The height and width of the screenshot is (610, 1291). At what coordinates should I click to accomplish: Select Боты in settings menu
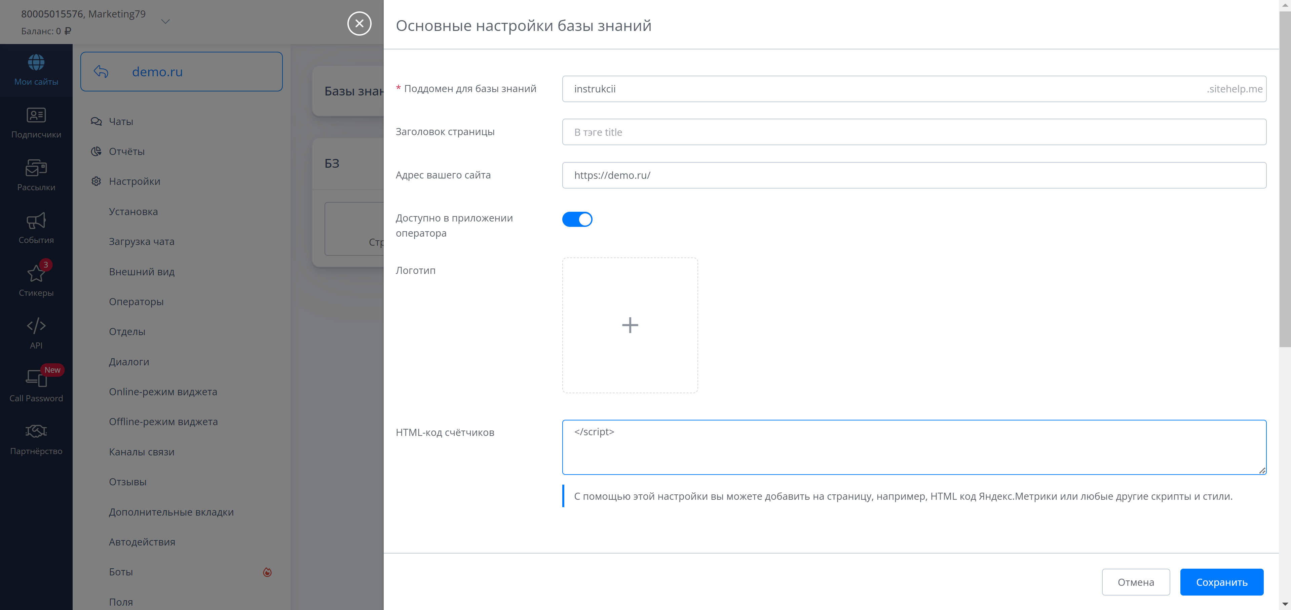tap(121, 572)
